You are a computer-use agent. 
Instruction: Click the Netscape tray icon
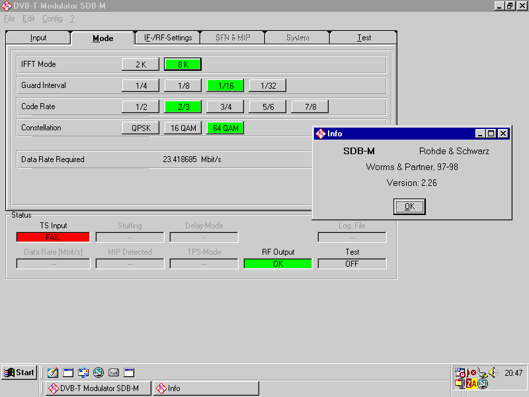tap(483, 384)
